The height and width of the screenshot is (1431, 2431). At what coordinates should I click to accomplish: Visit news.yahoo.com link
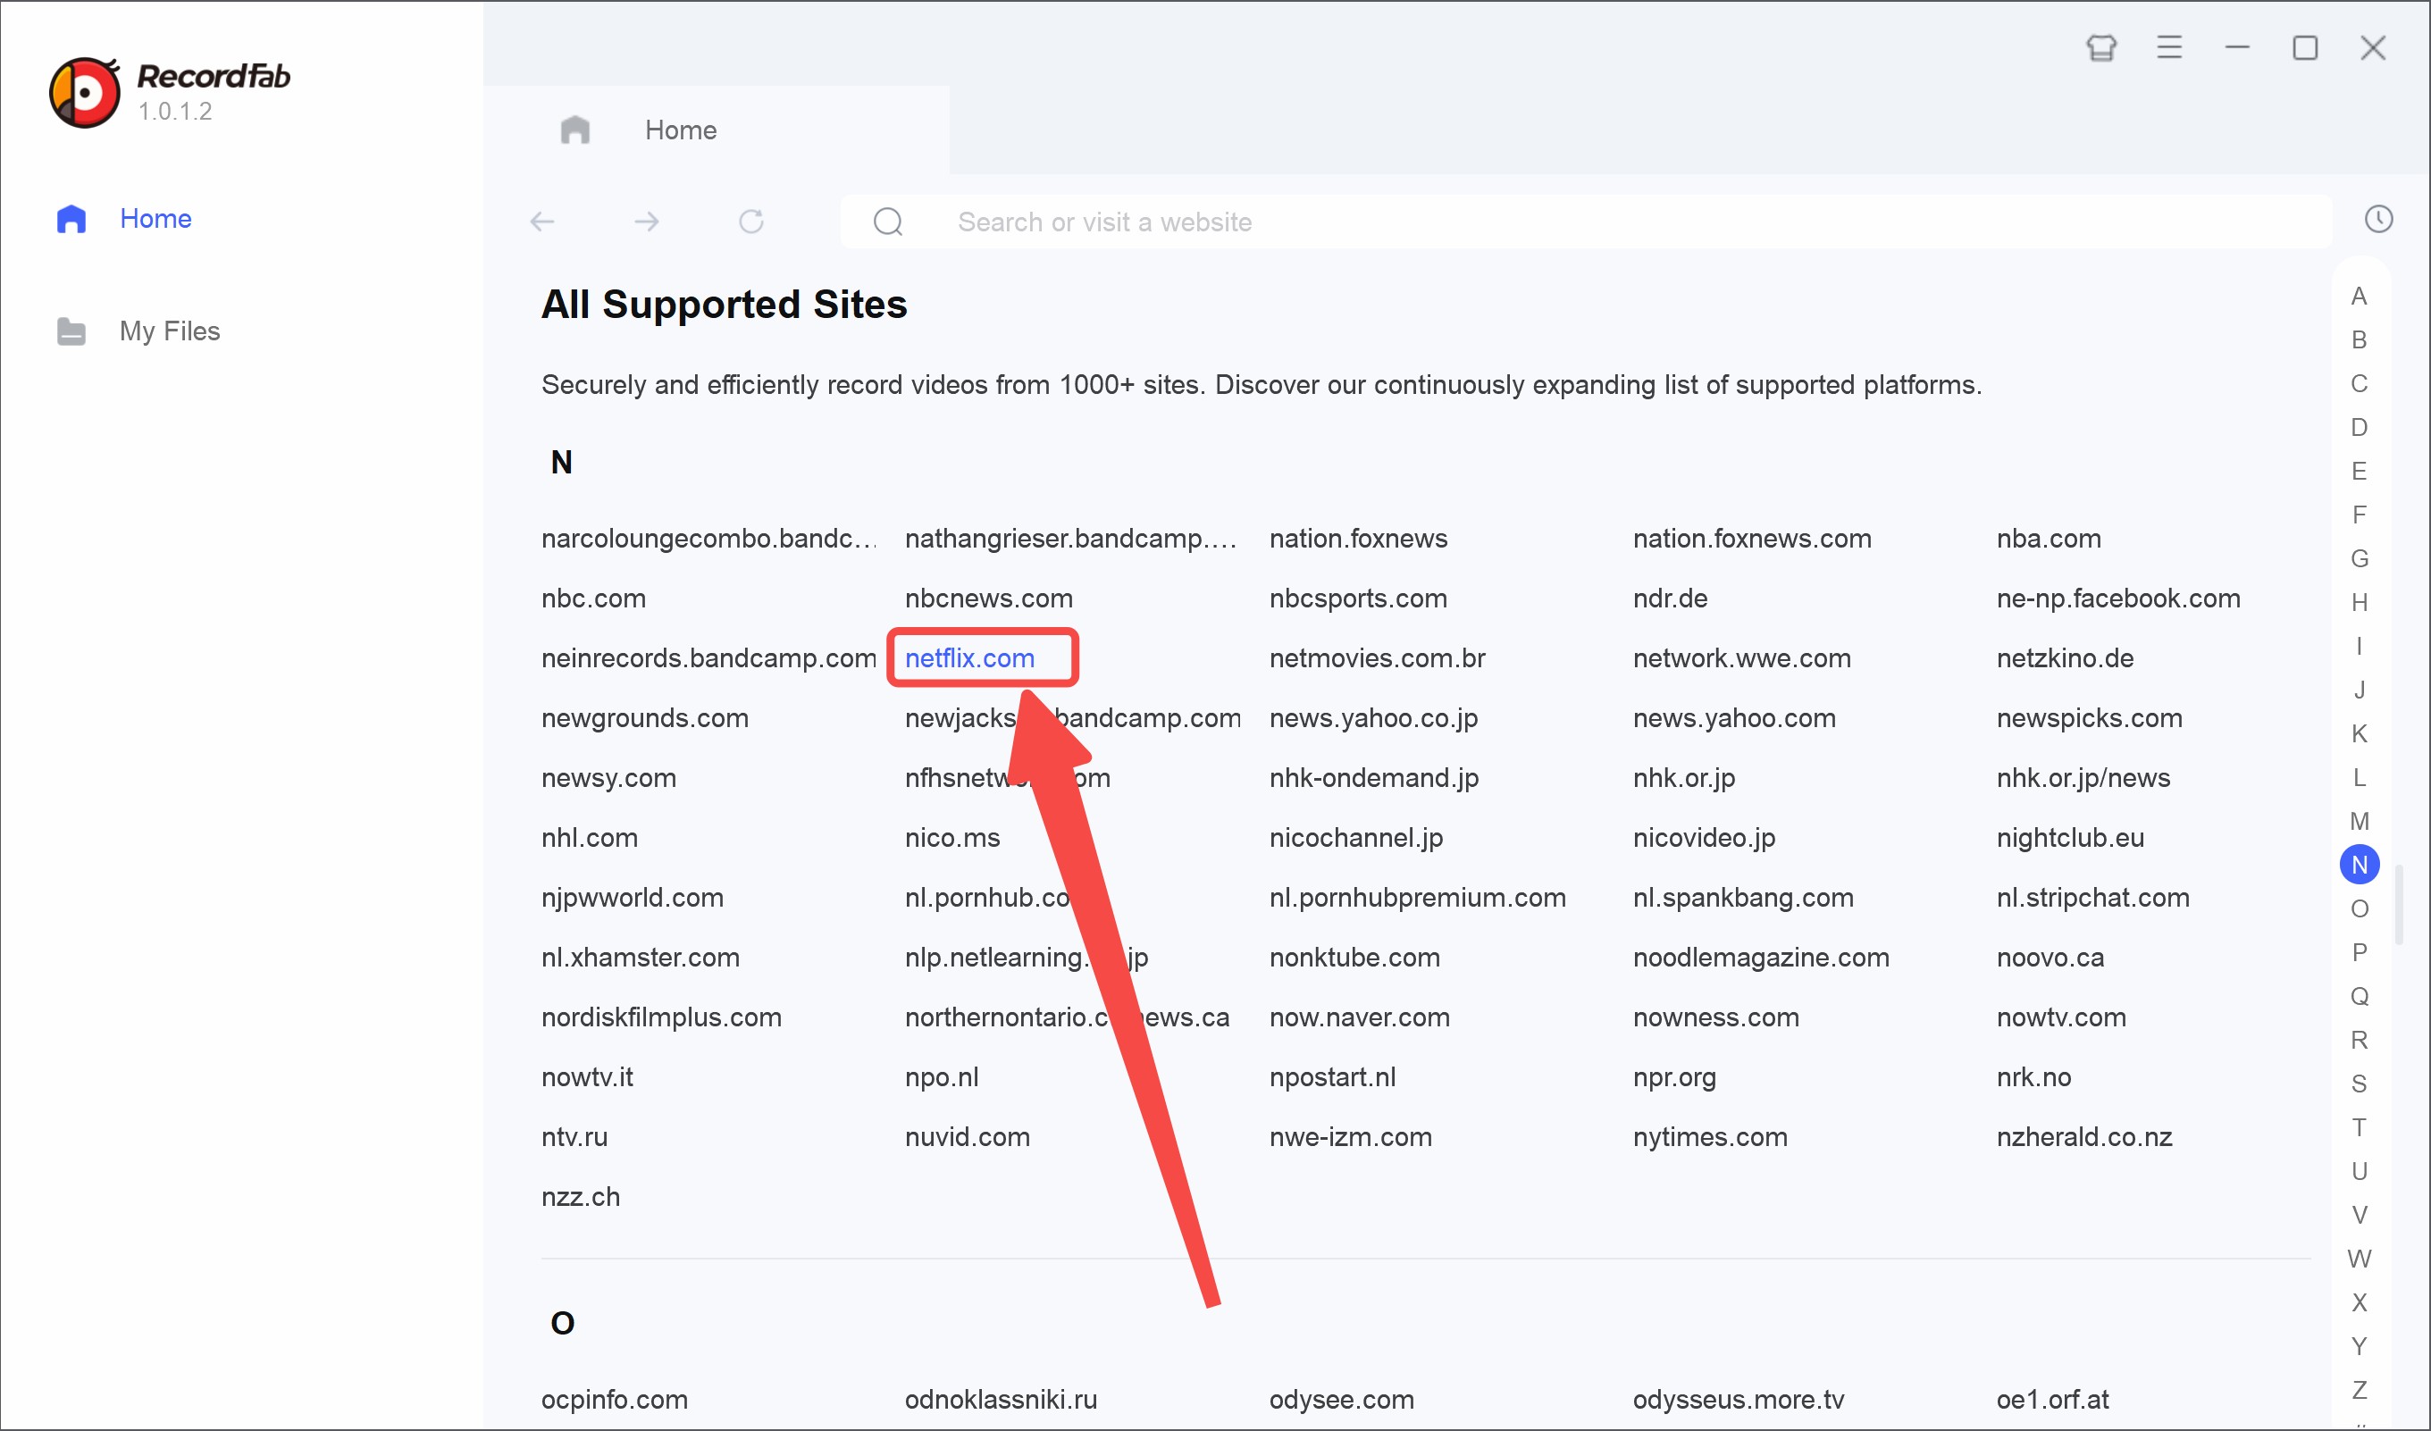1734,717
